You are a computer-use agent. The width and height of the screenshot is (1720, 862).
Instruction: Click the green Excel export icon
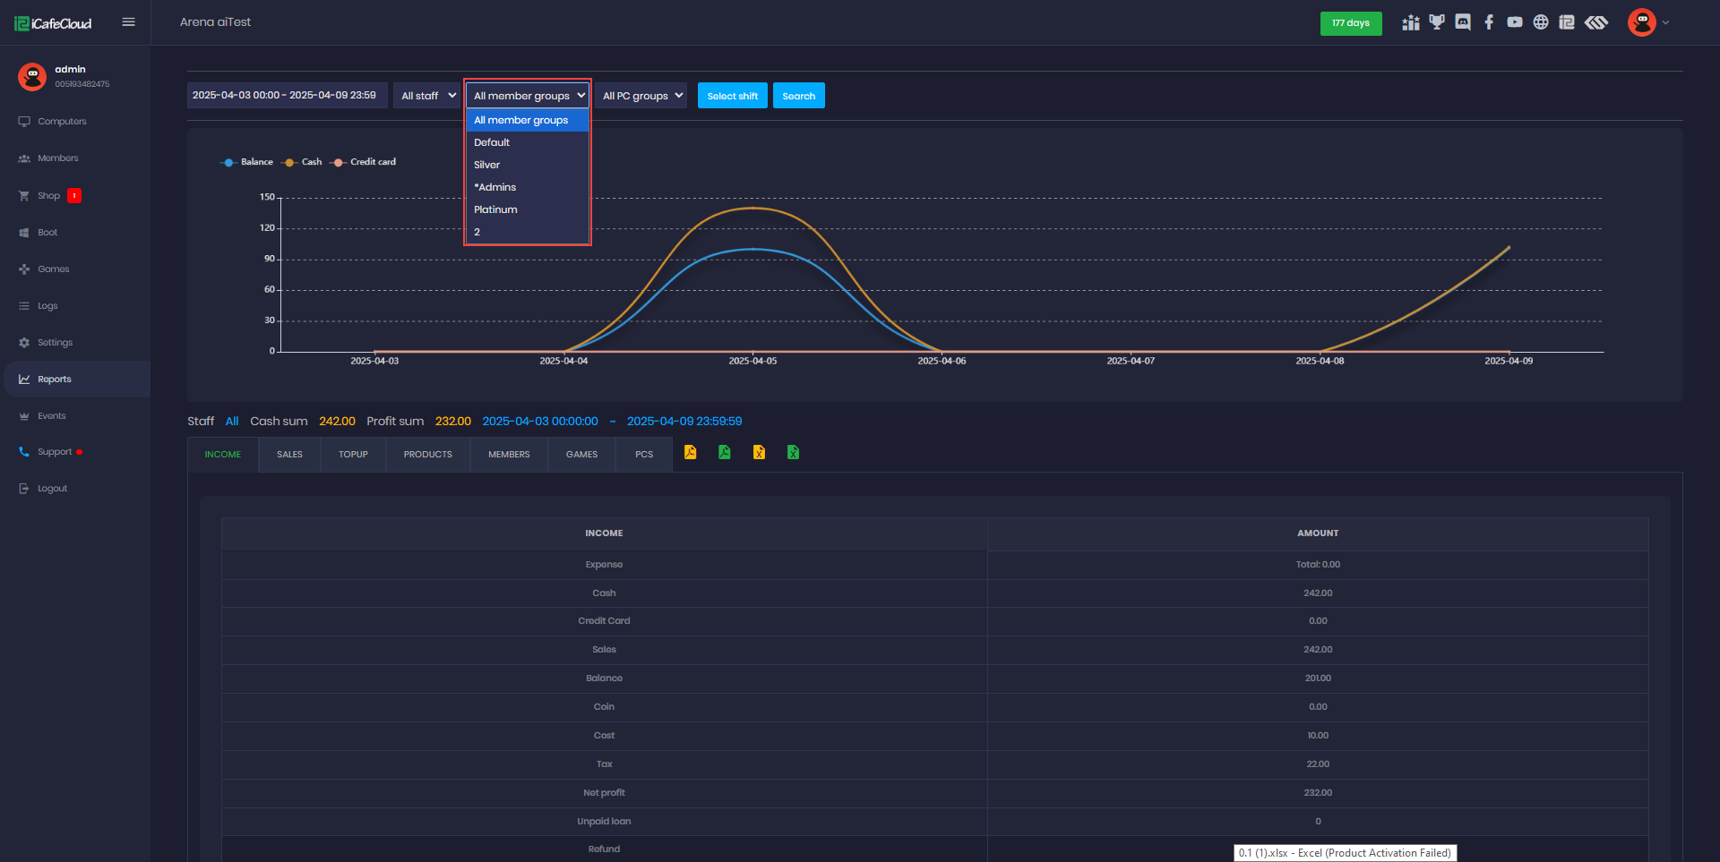(793, 453)
